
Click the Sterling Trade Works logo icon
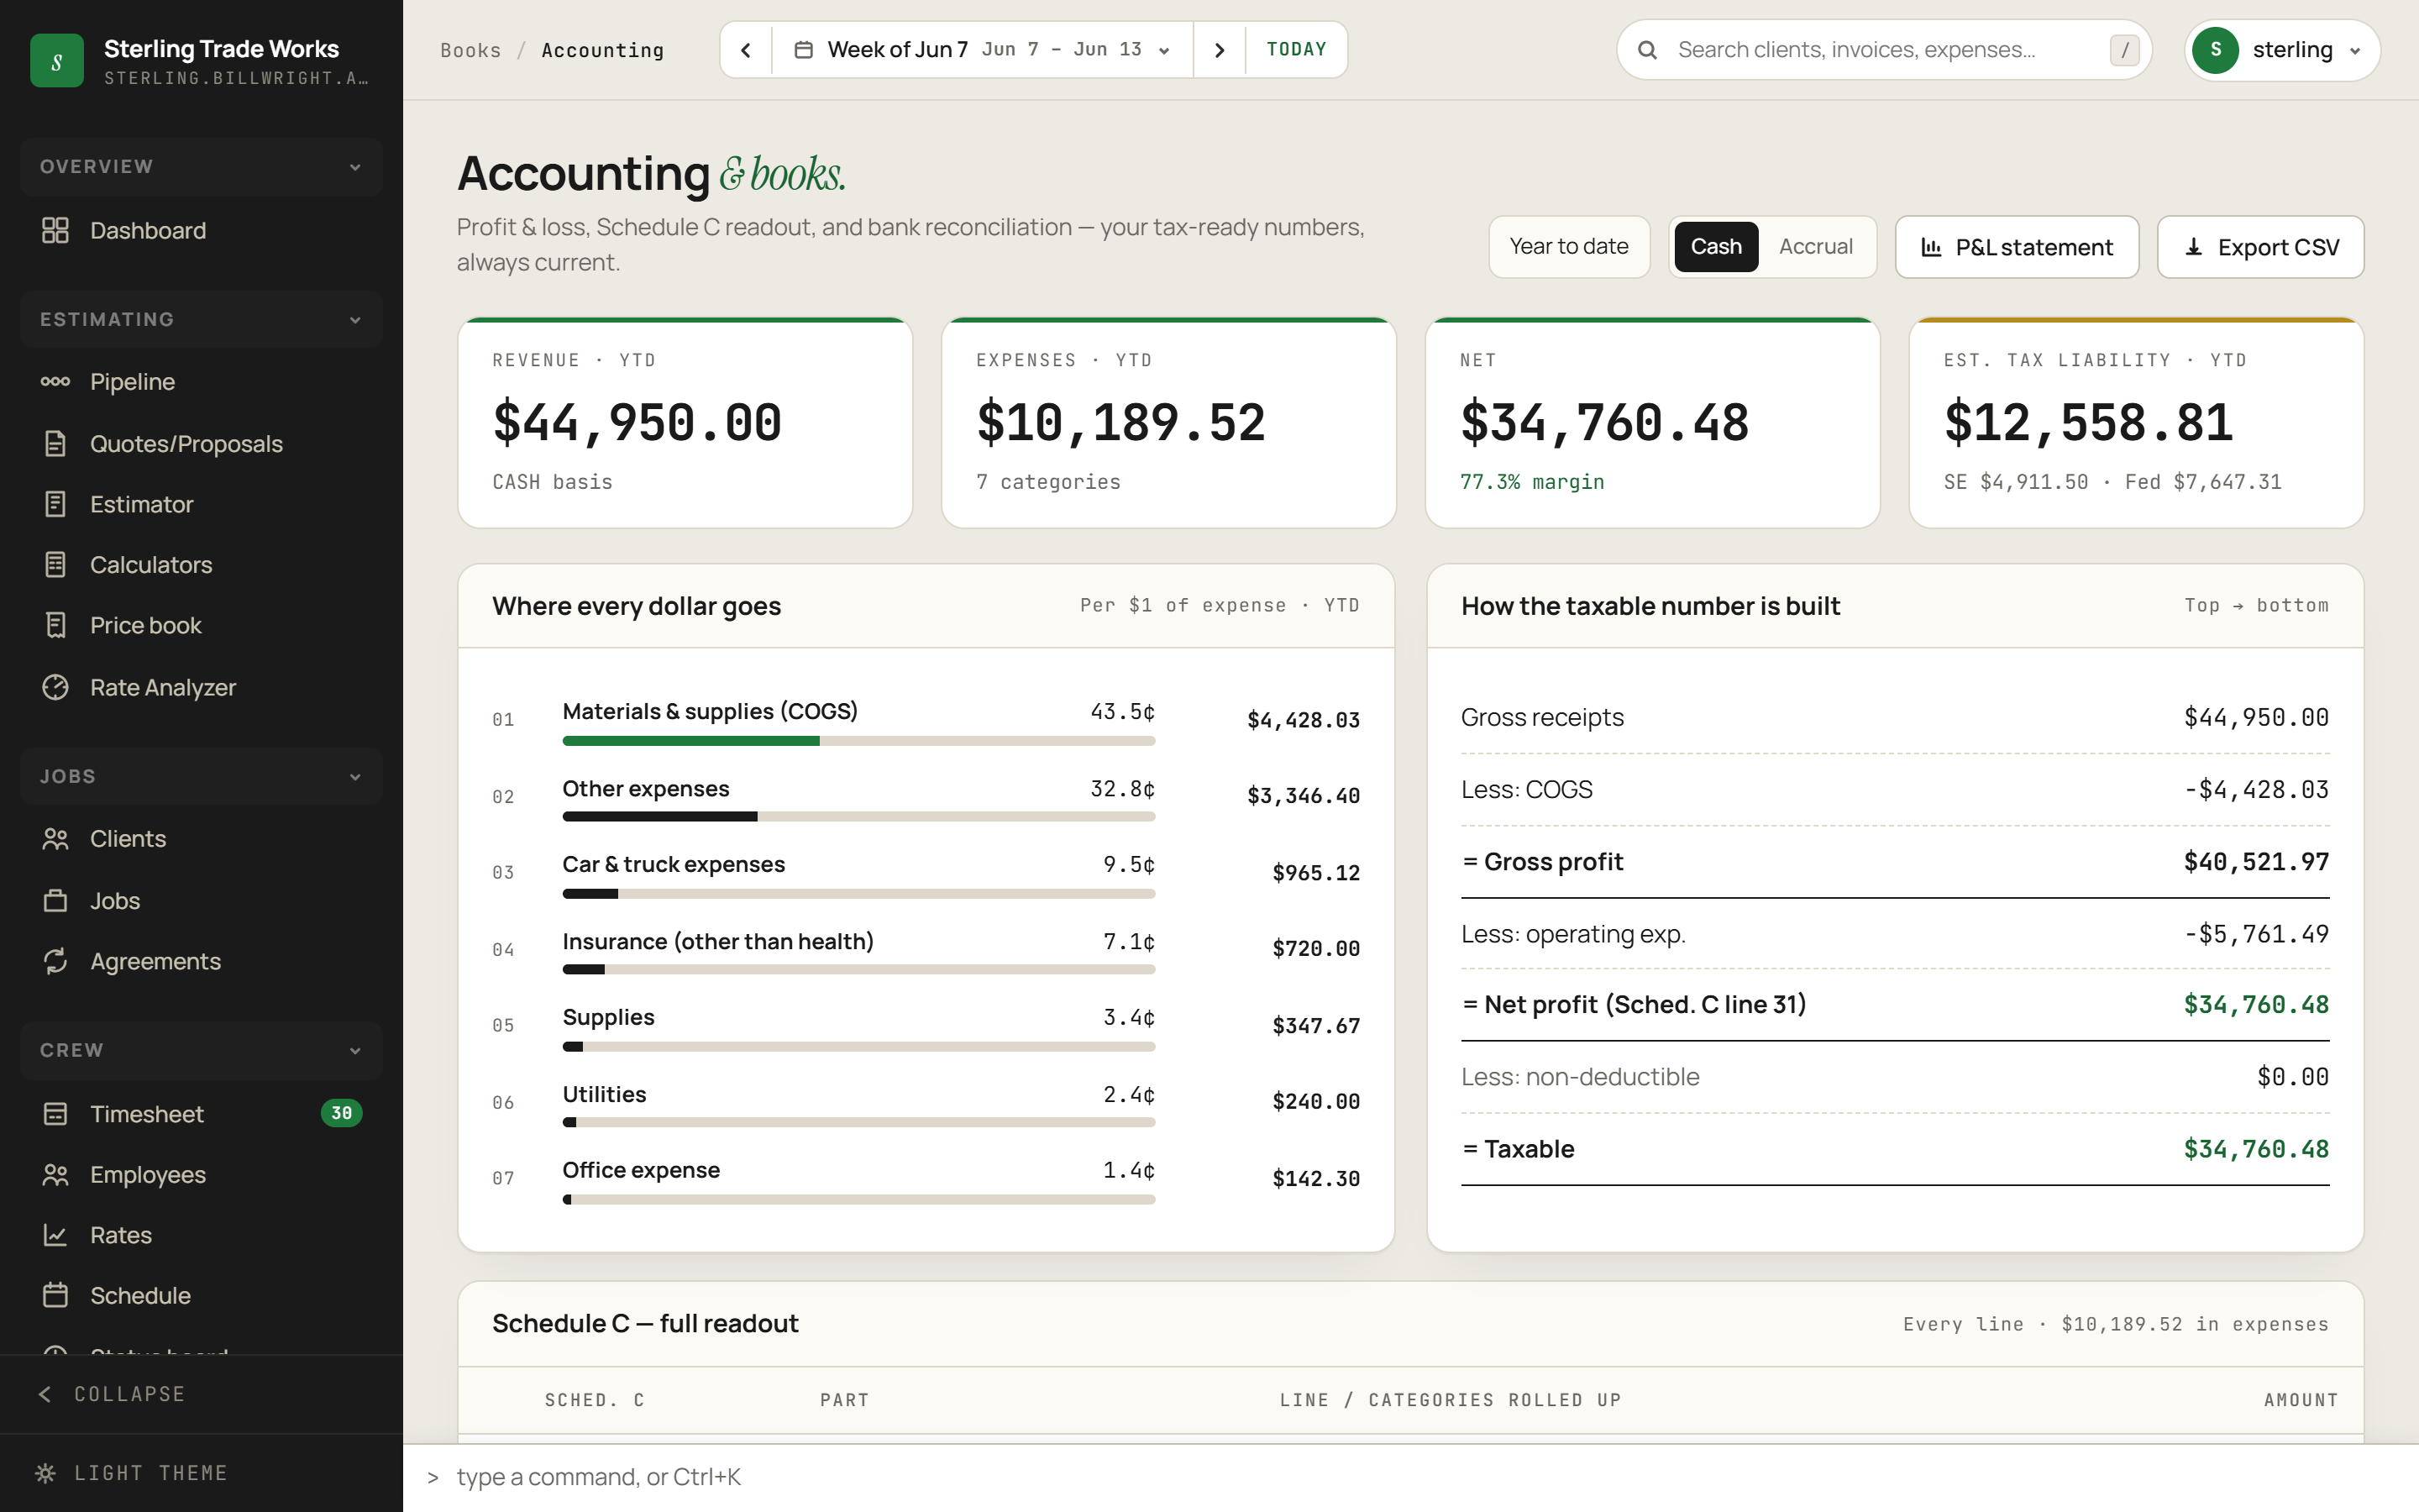[x=57, y=61]
